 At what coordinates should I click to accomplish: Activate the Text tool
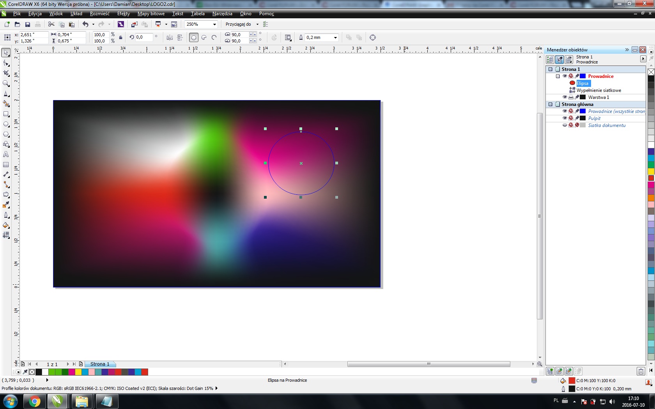(6, 155)
